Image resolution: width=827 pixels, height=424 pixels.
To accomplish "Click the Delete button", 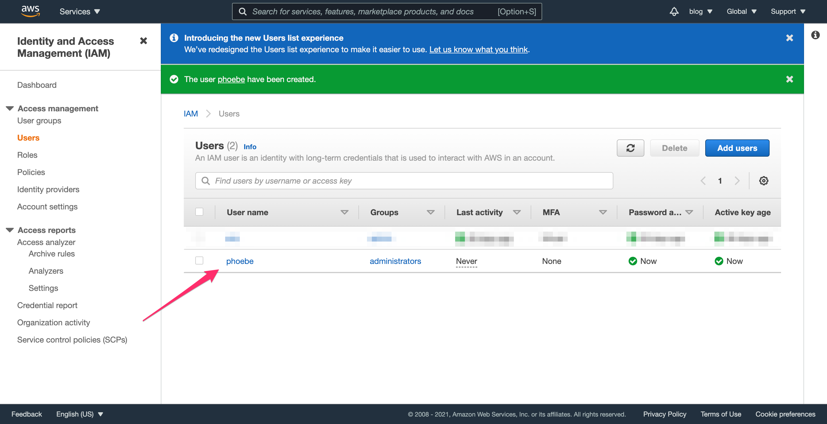I will click(x=675, y=148).
